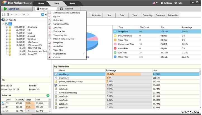
Task: Select the D:\ drive row
Action: point(25,107)
